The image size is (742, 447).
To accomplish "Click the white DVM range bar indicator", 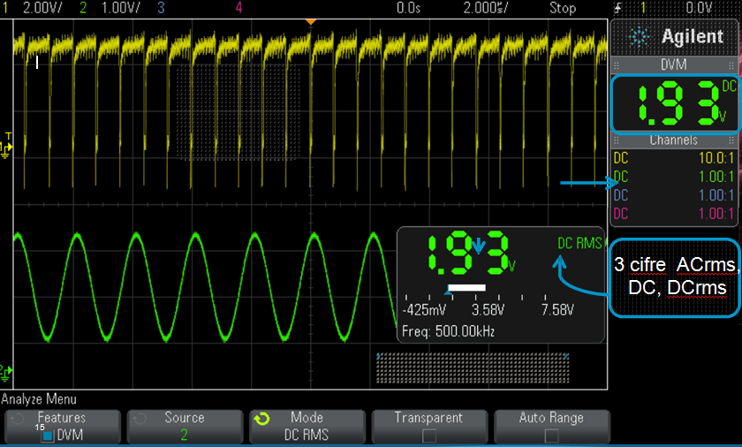I will tap(467, 288).
